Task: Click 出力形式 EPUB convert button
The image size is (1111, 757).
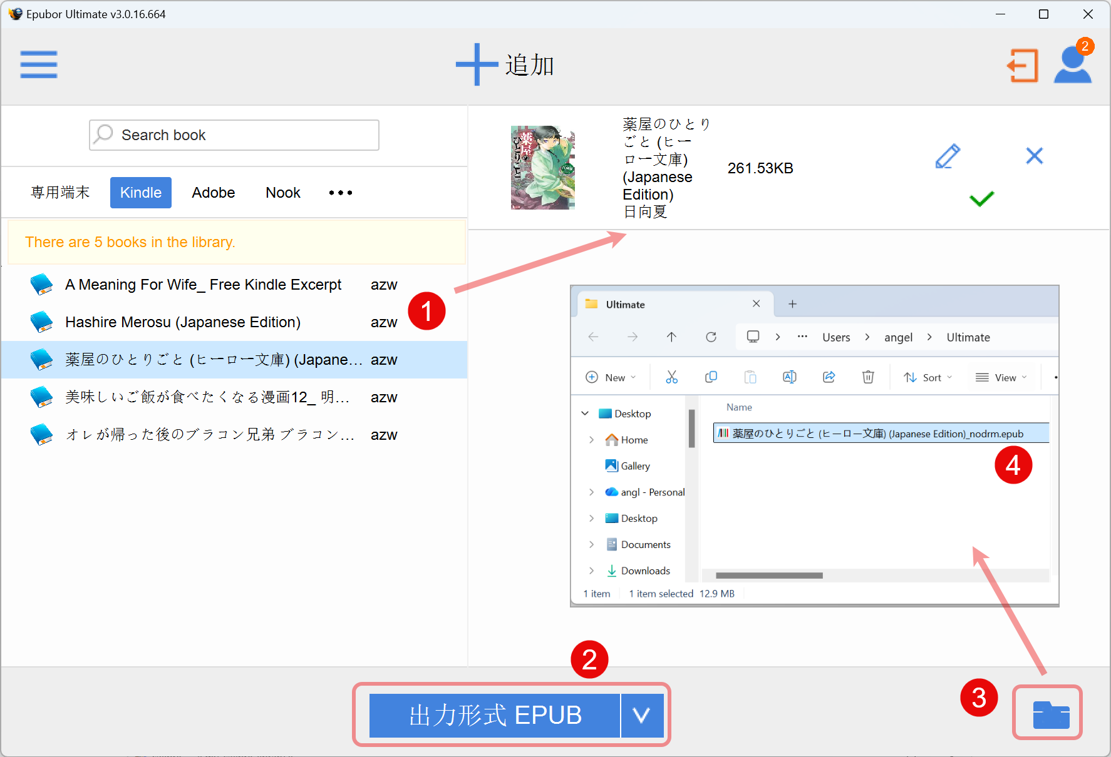Action: (x=495, y=715)
